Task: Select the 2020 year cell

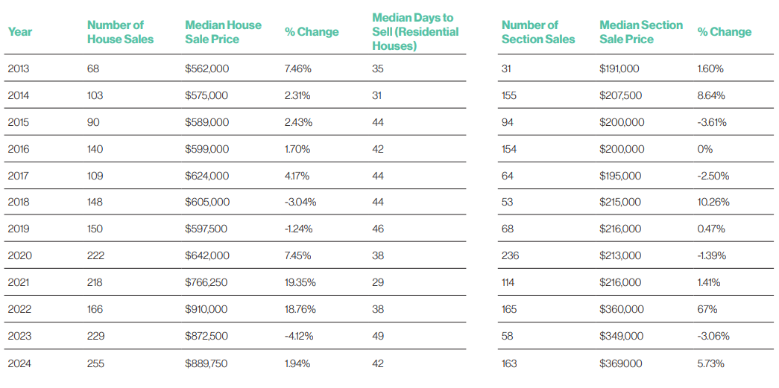Action: point(19,255)
